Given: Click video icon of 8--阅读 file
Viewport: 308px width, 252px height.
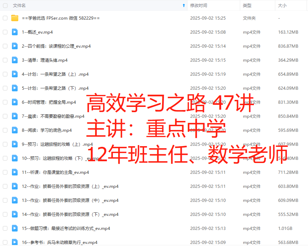Looking at the screenshot, I should pyautogui.click(x=15, y=130).
